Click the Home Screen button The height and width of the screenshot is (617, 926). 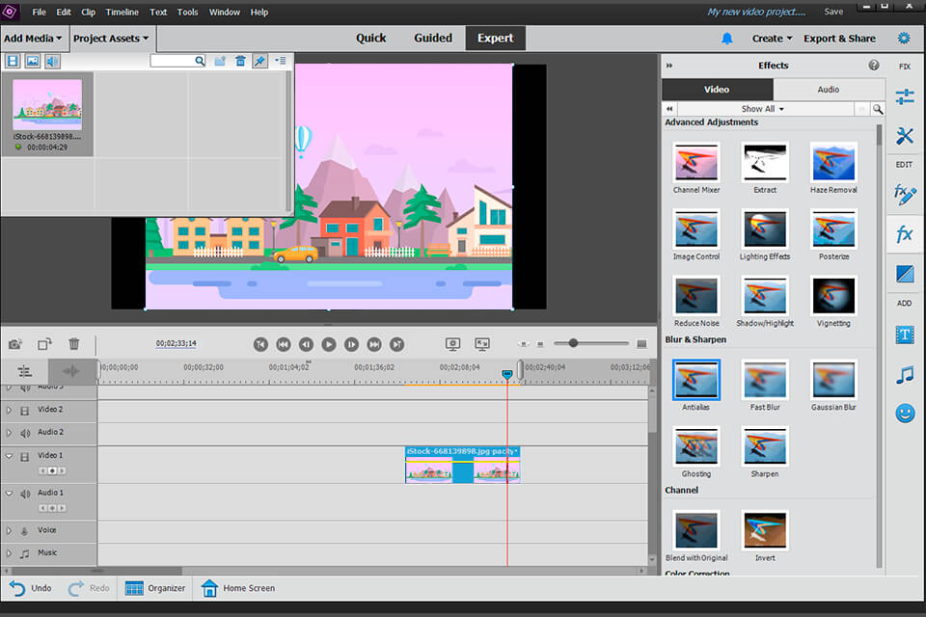click(x=237, y=588)
